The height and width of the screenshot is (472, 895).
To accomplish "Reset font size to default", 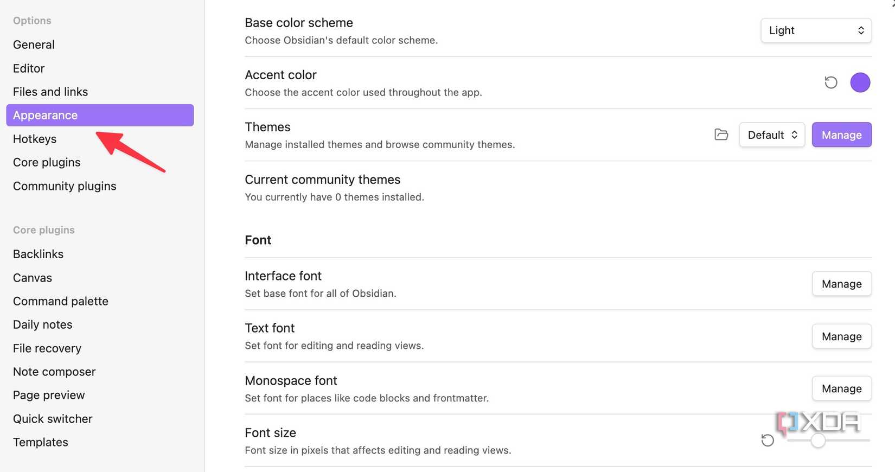I will (x=767, y=440).
